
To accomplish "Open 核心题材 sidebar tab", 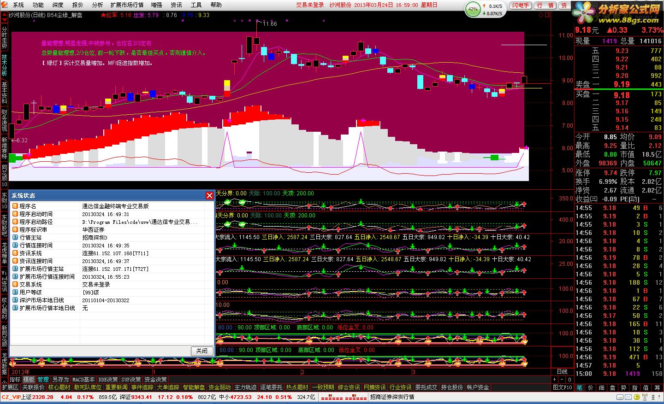I will pyautogui.click(x=4, y=308).
